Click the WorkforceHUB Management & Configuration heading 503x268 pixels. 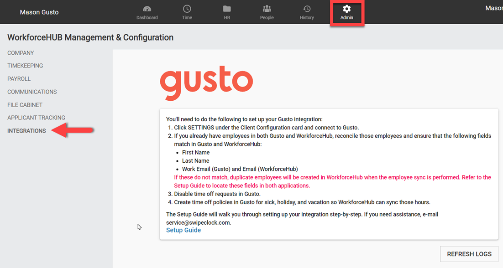click(90, 37)
